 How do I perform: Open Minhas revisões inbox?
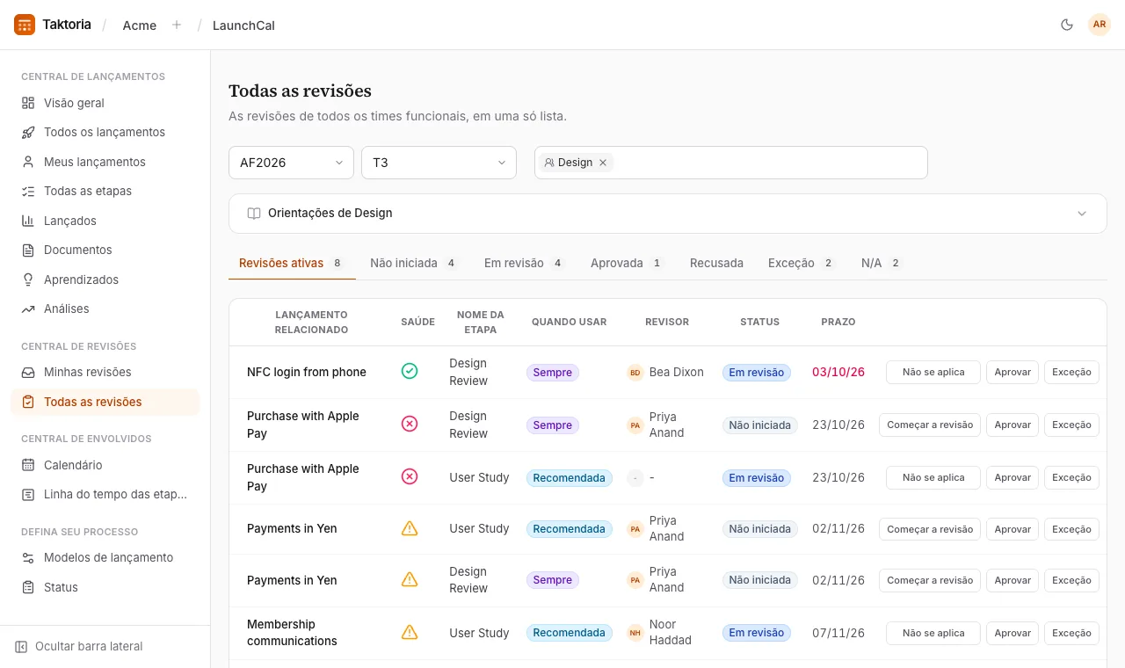point(105,372)
